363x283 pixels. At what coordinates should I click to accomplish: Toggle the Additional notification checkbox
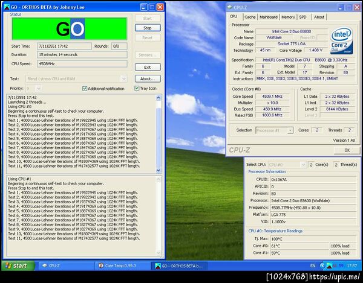click(85, 89)
